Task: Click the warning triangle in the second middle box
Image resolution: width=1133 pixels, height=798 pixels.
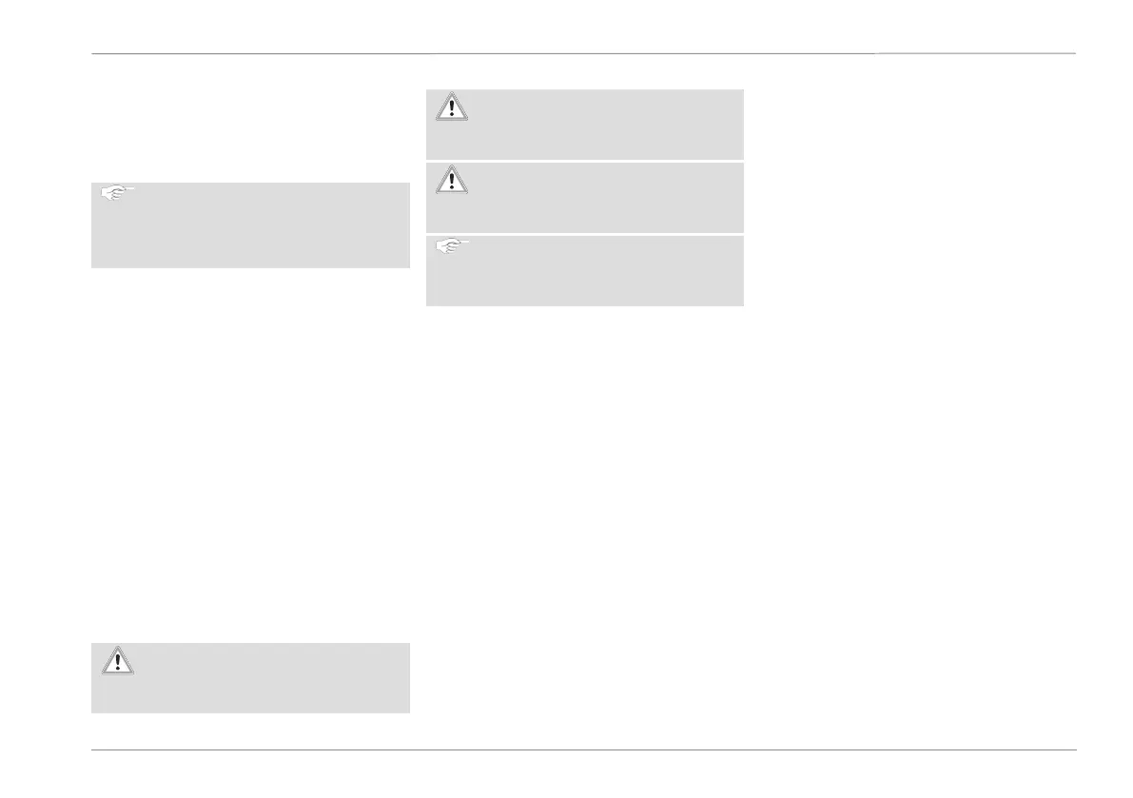Action: pos(452,180)
